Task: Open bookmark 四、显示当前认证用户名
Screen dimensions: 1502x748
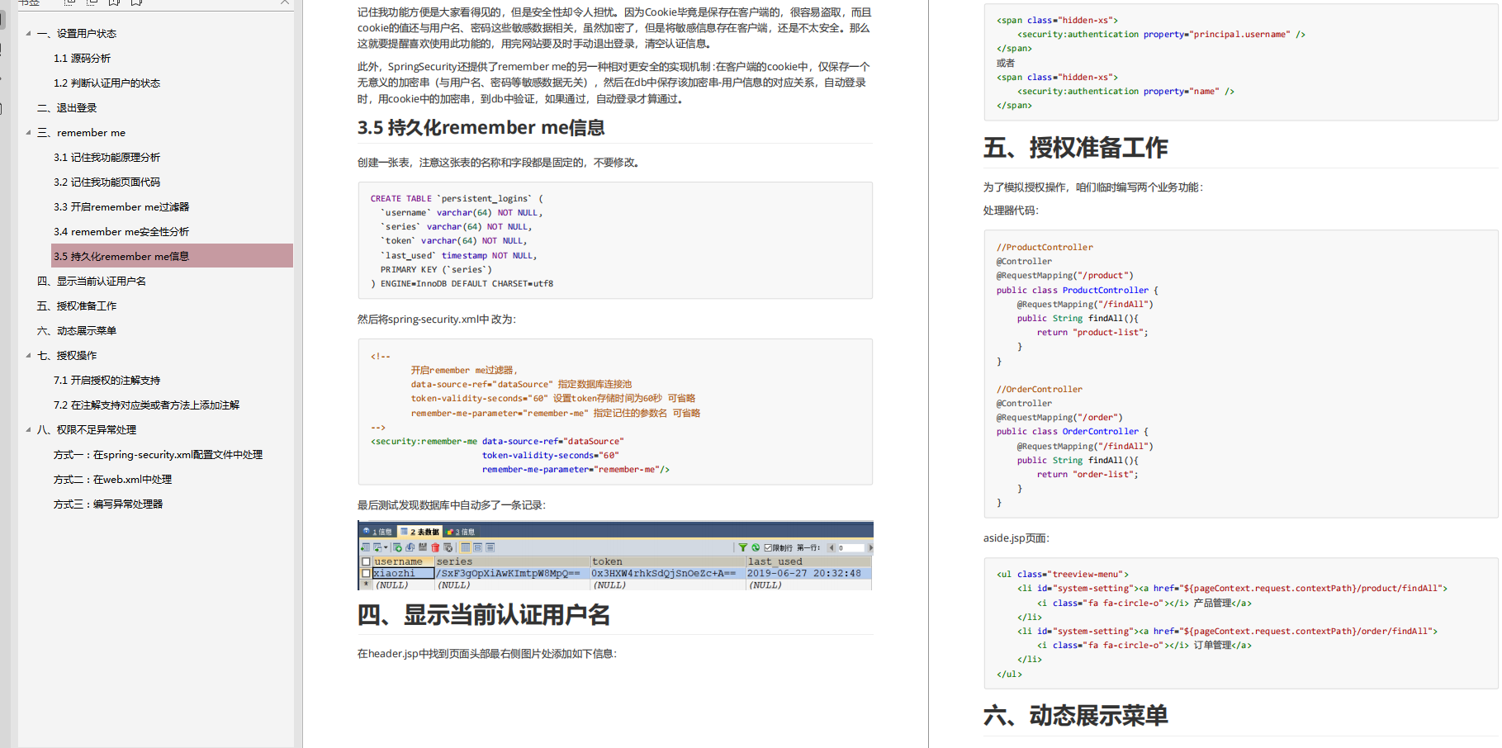Action: pyautogui.click(x=92, y=281)
